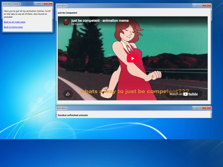Click the 'Just be Competent' heading text
Screen dimensions: 223x167
[x=67, y=13]
